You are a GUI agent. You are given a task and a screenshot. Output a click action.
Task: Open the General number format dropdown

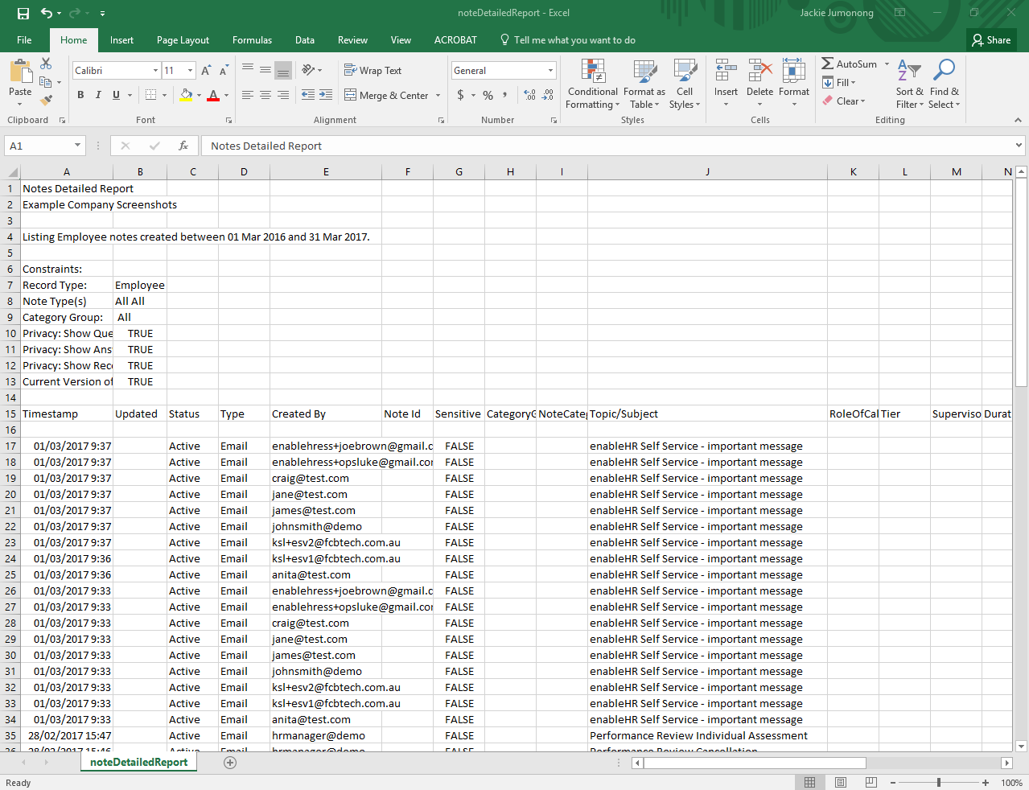pyautogui.click(x=551, y=71)
